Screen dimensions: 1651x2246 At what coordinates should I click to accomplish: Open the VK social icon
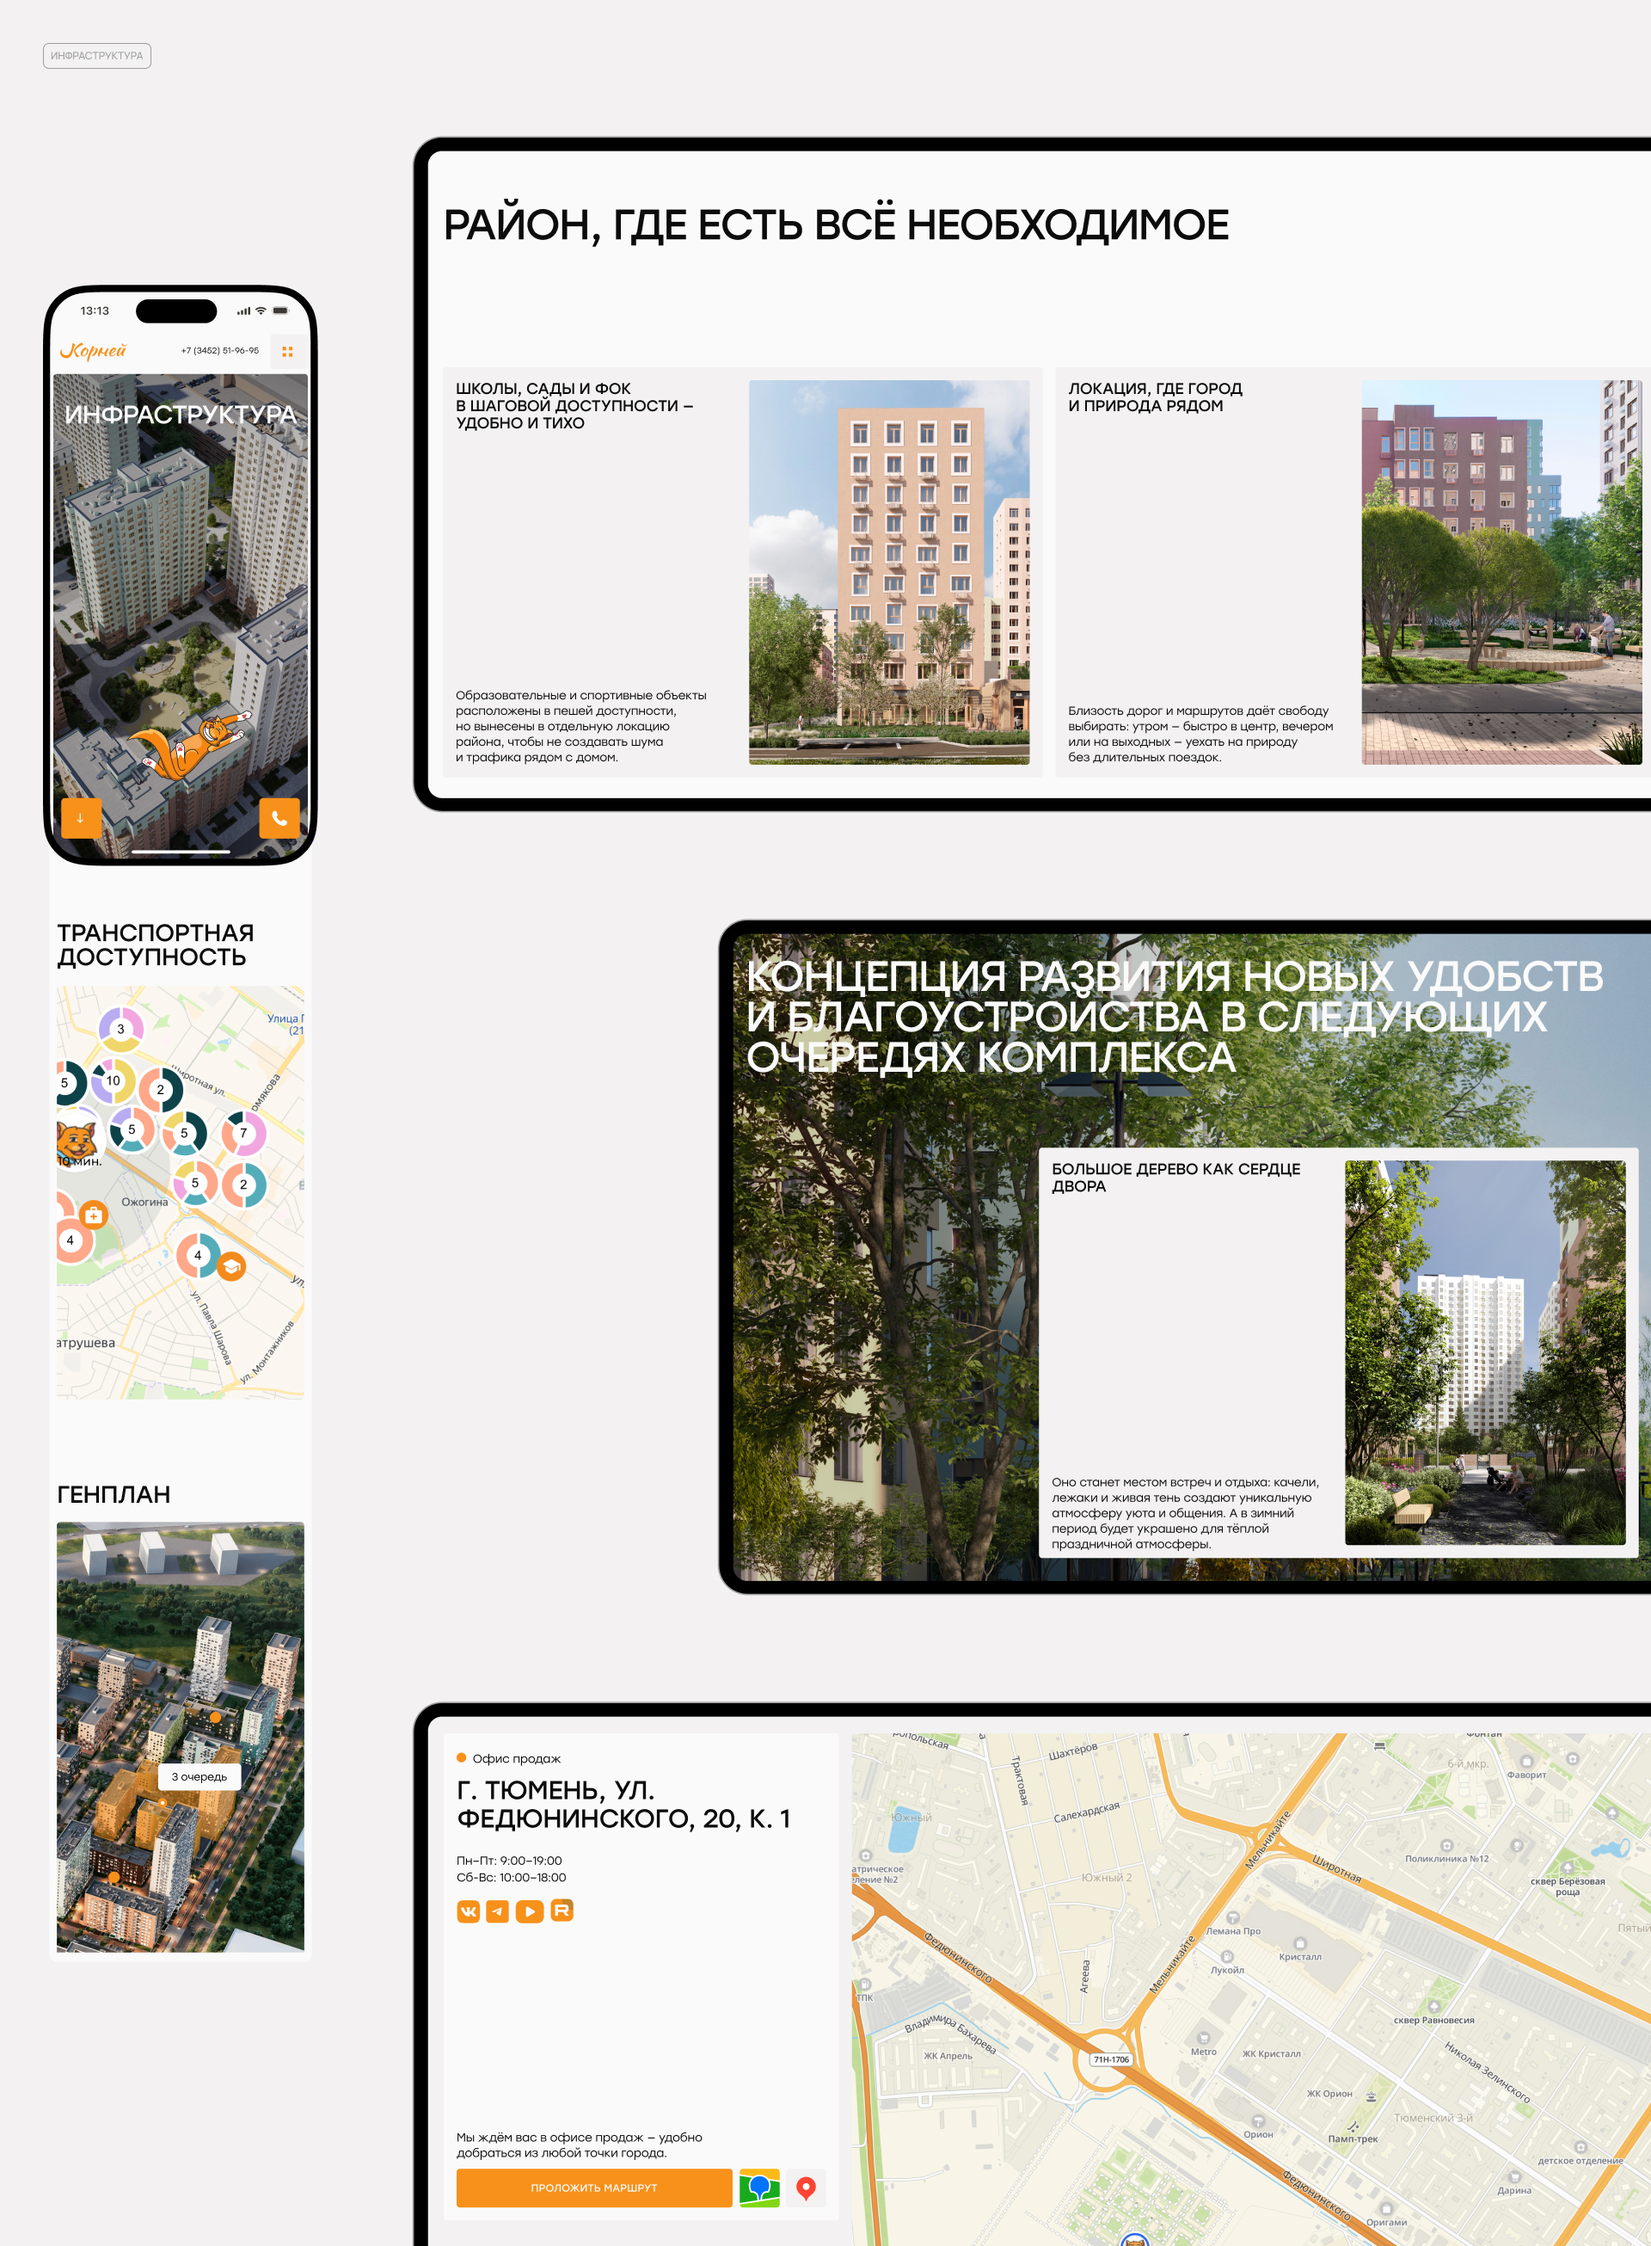468,1911
